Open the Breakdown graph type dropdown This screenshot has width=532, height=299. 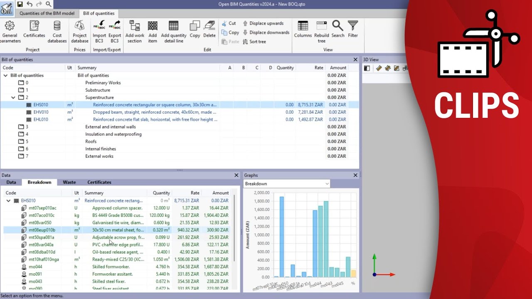(327, 183)
